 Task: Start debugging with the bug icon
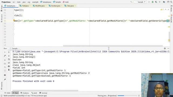click(152, 2)
